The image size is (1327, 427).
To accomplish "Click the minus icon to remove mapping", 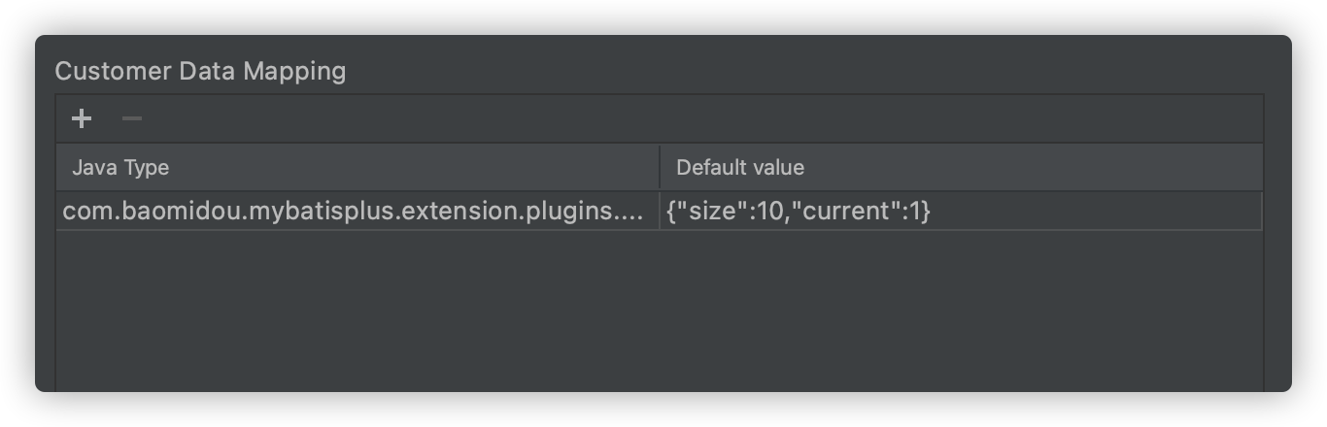I will click(x=132, y=118).
